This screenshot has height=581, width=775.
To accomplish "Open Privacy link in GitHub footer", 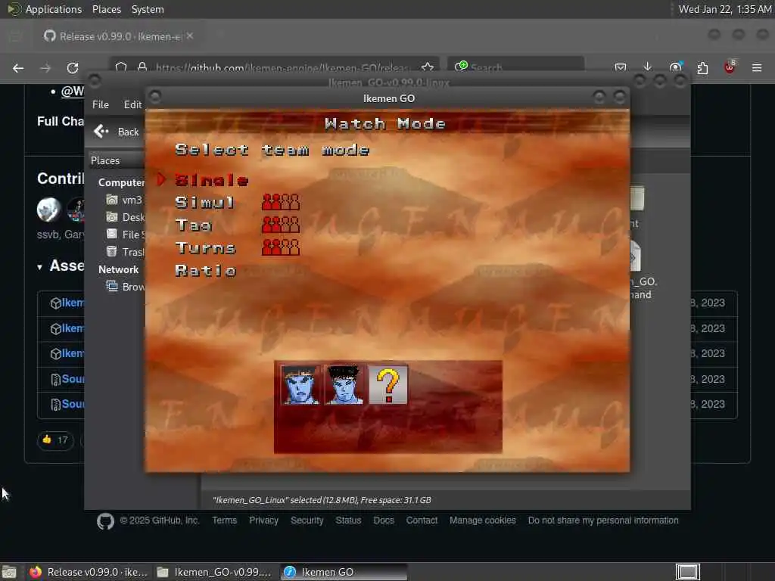I will tap(263, 520).
